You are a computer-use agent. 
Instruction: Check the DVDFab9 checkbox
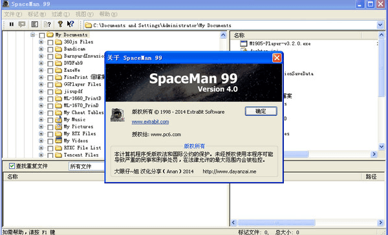click(x=50, y=63)
